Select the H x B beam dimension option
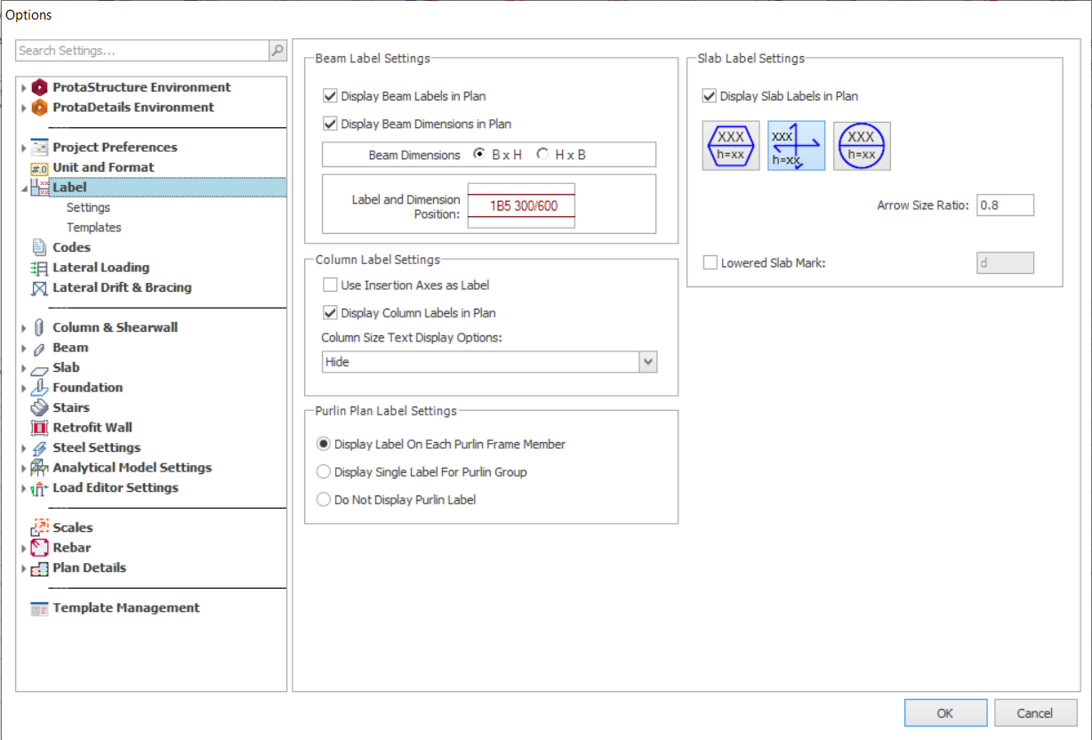Screen dimensions: 1092x740 [542, 154]
